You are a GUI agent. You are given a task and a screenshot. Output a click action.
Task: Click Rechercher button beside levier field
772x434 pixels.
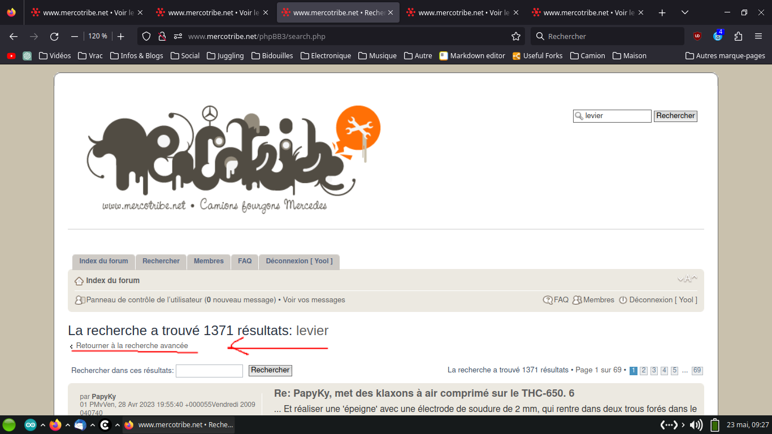click(675, 116)
